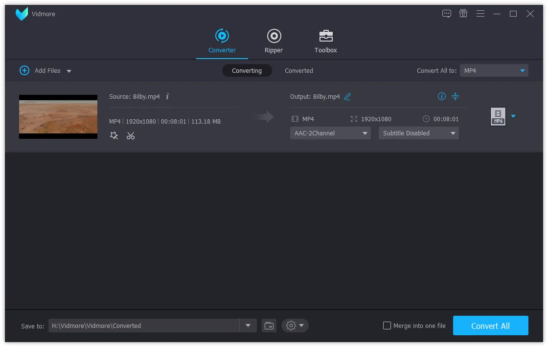The height and width of the screenshot is (347, 548).
Task: Open the Convert All to format dropdown
Action: click(494, 70)
